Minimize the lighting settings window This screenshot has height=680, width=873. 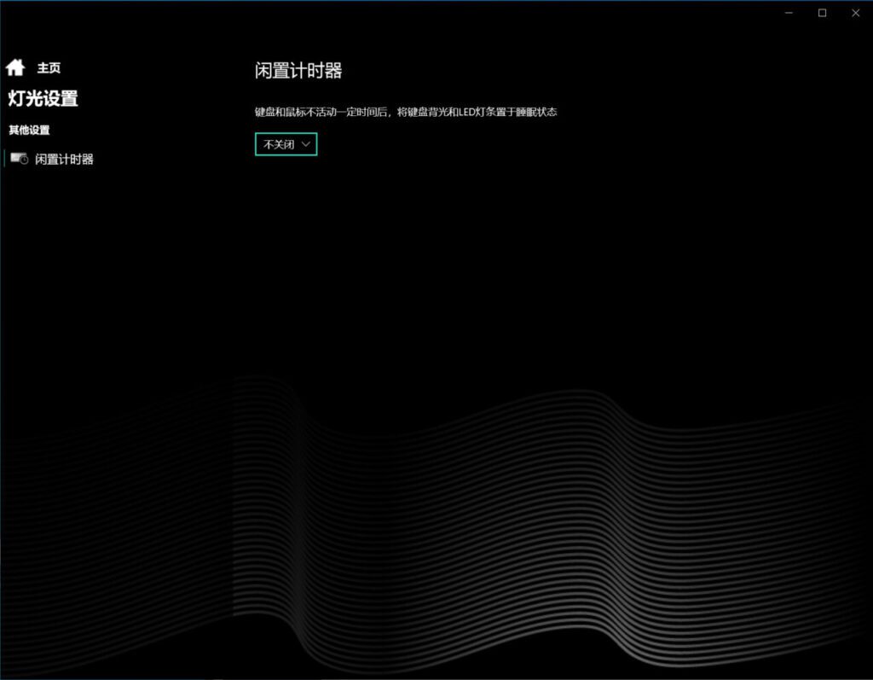(x=789, y=13)
